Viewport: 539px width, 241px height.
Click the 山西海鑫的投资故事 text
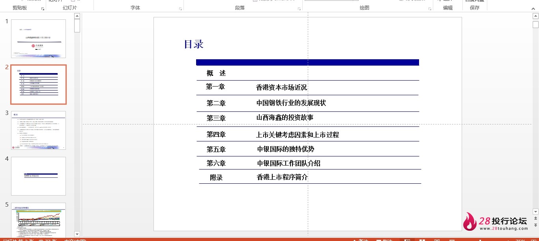[285, 118]
